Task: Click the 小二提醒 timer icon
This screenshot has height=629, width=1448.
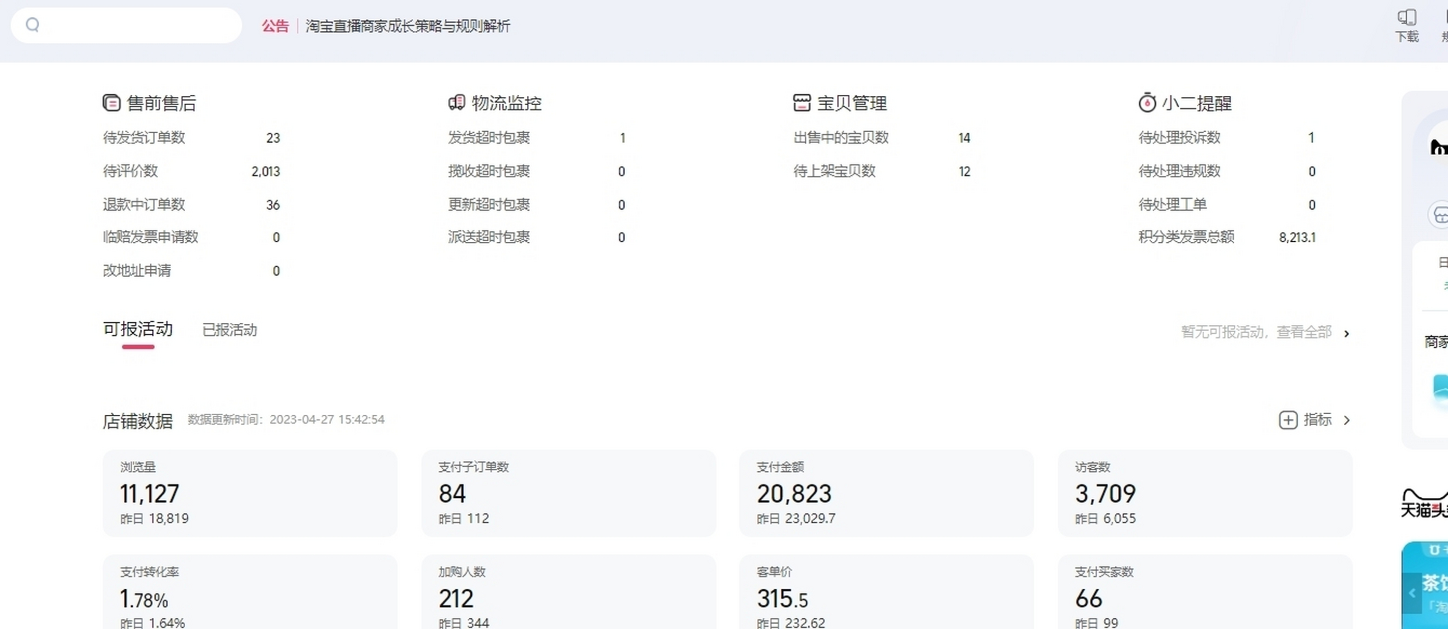Action: tap(1147, 102)
